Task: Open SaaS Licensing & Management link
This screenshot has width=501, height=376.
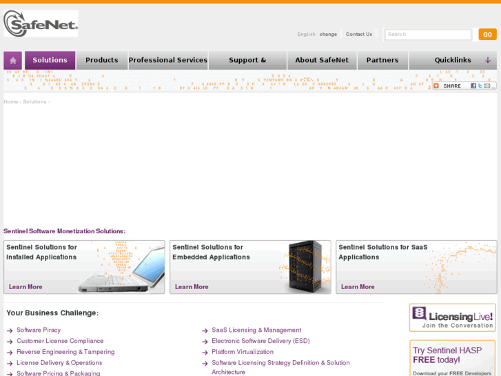Action: 256,330
